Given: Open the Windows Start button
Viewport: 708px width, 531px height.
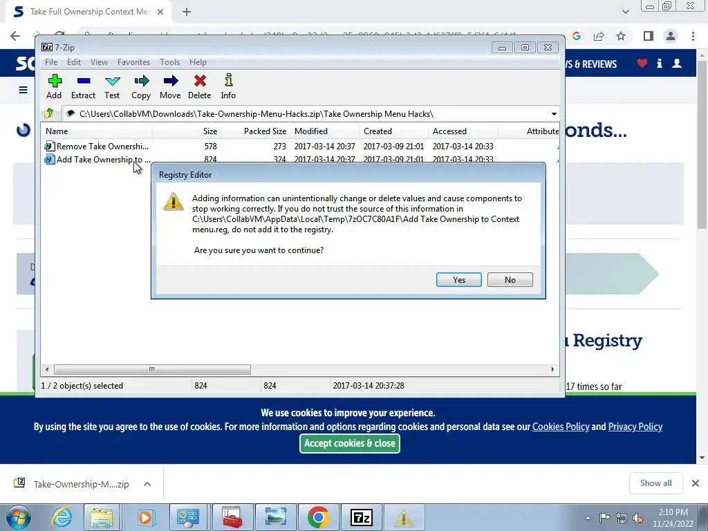Looking at the screenshot, I should pyautogui.click(x=19, y=517).
